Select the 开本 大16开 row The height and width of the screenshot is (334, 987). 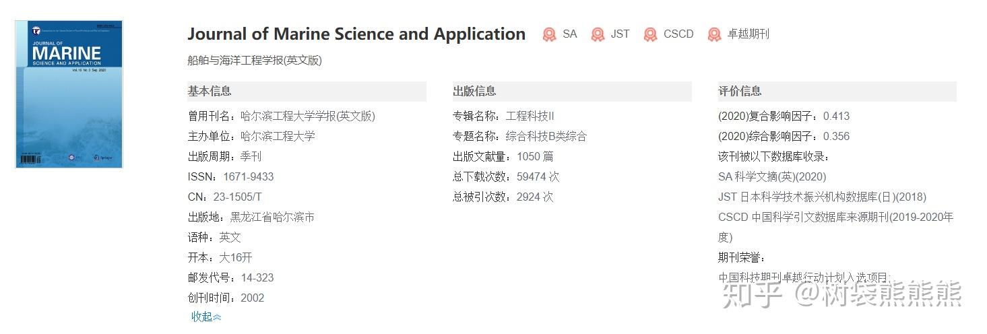tap(220, 257)
